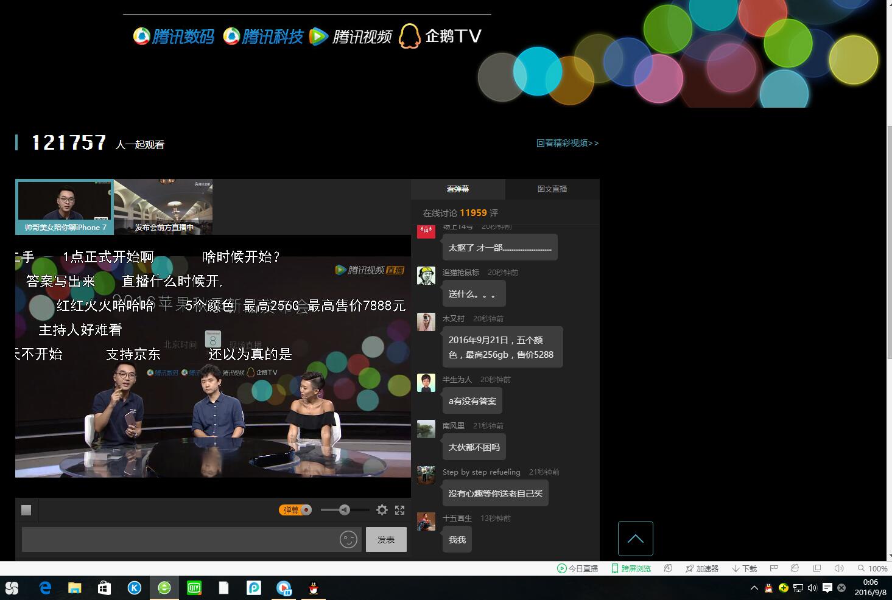Viewport: 892px width, 600px height.
Task: Click avatar of user 半生为人
Action: 426,383
